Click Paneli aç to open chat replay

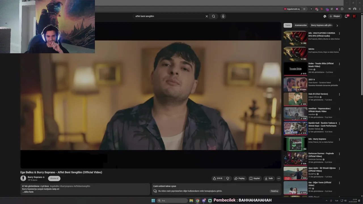[x=275, y=191]
